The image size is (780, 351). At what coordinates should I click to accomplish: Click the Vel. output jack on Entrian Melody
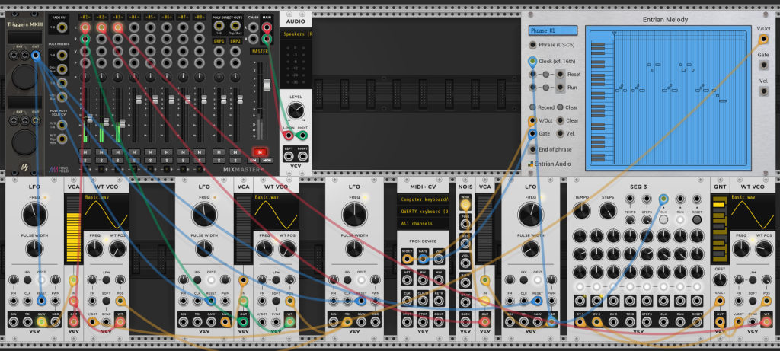tap(763, 91)
